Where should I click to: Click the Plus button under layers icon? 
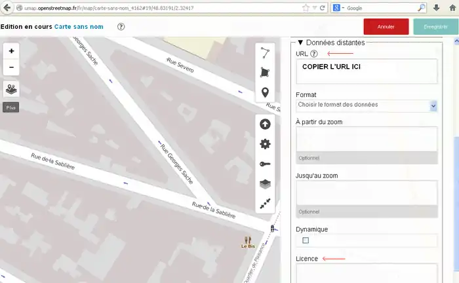tap(11, 107)
